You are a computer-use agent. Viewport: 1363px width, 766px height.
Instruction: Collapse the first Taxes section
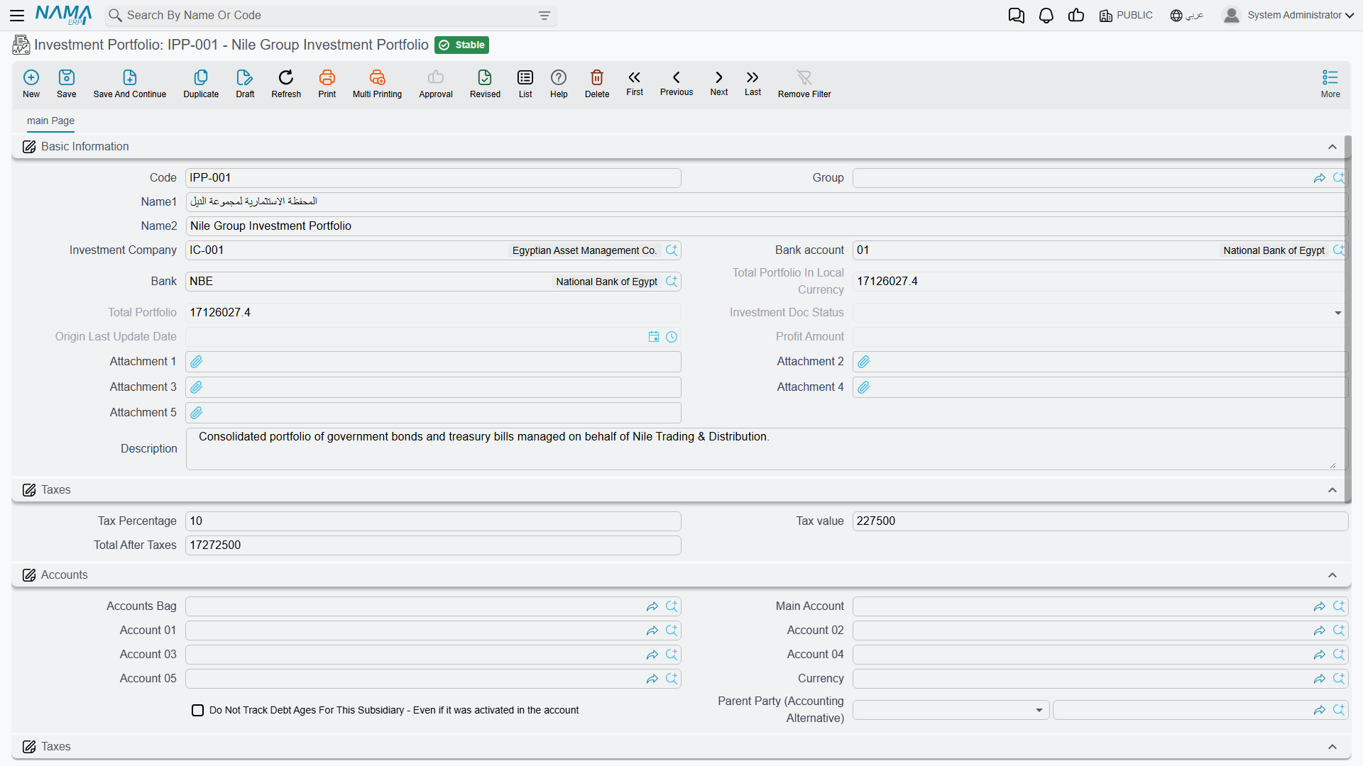[x=1332, y=490]
